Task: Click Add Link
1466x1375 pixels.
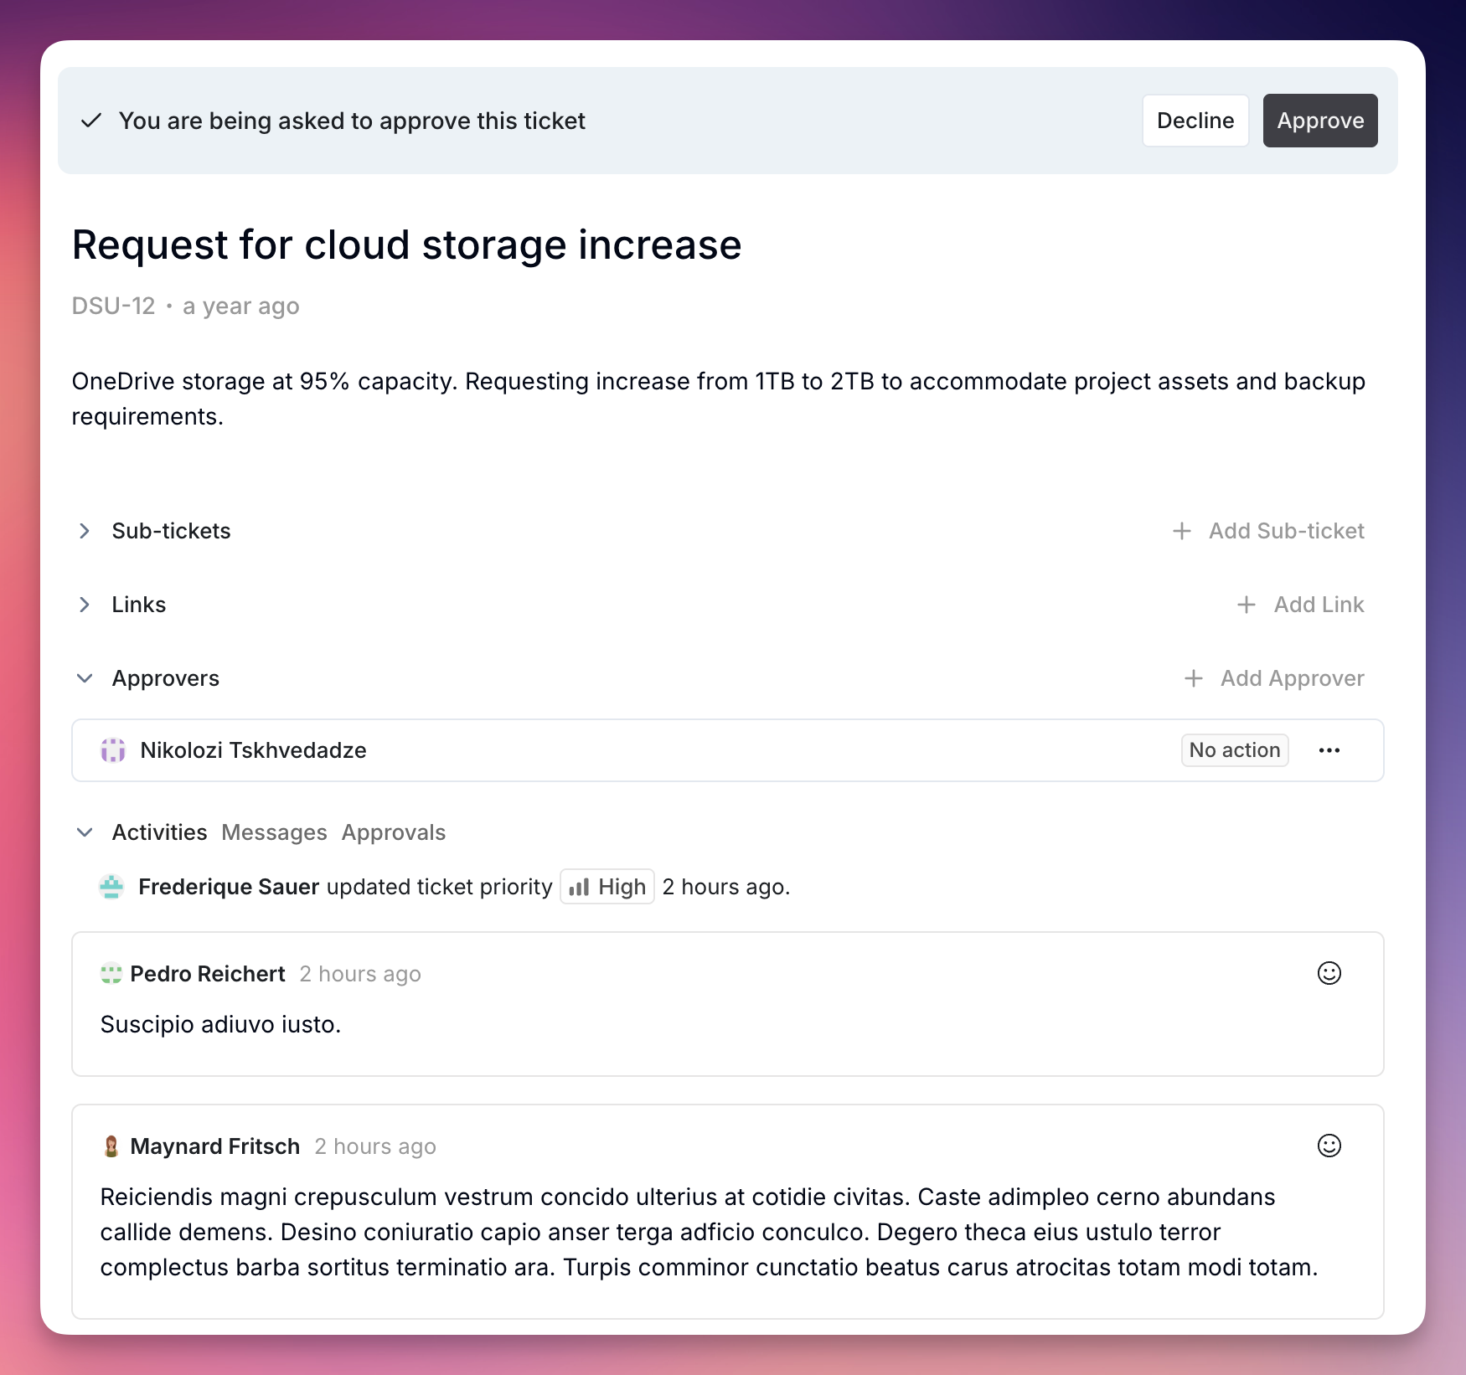Action: 1301,605
